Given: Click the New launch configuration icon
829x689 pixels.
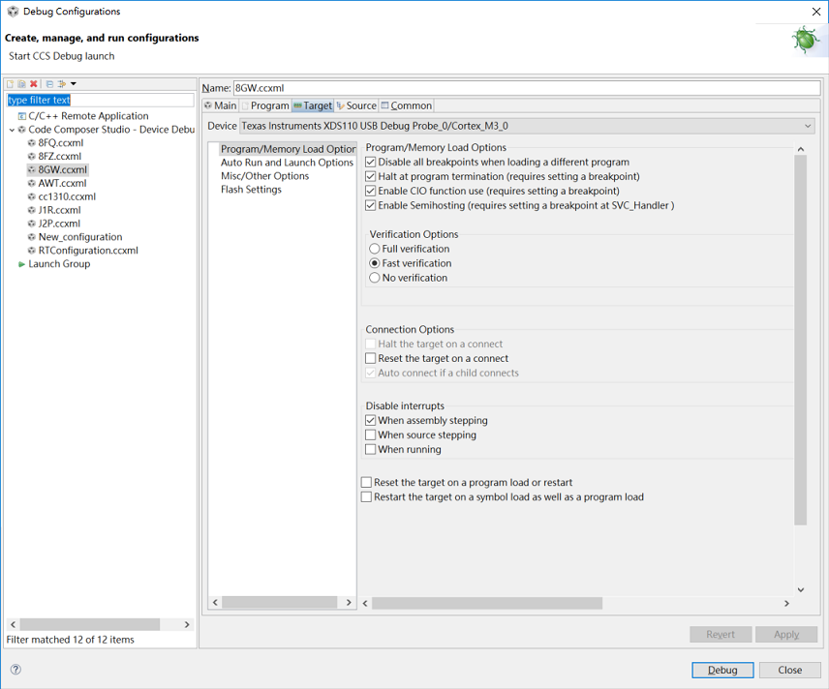Looking at the screenshot, I should point(11,84).
